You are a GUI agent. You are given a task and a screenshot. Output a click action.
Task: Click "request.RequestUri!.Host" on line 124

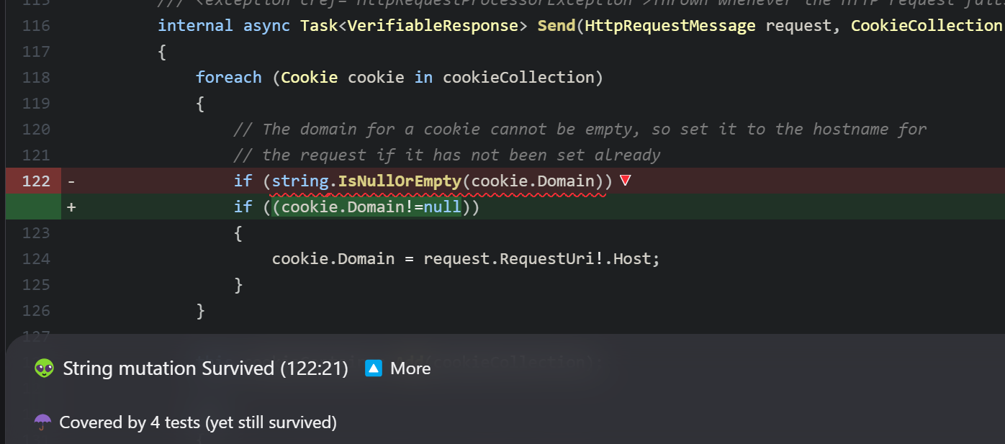pyautogui.click(x=541, y=259)
